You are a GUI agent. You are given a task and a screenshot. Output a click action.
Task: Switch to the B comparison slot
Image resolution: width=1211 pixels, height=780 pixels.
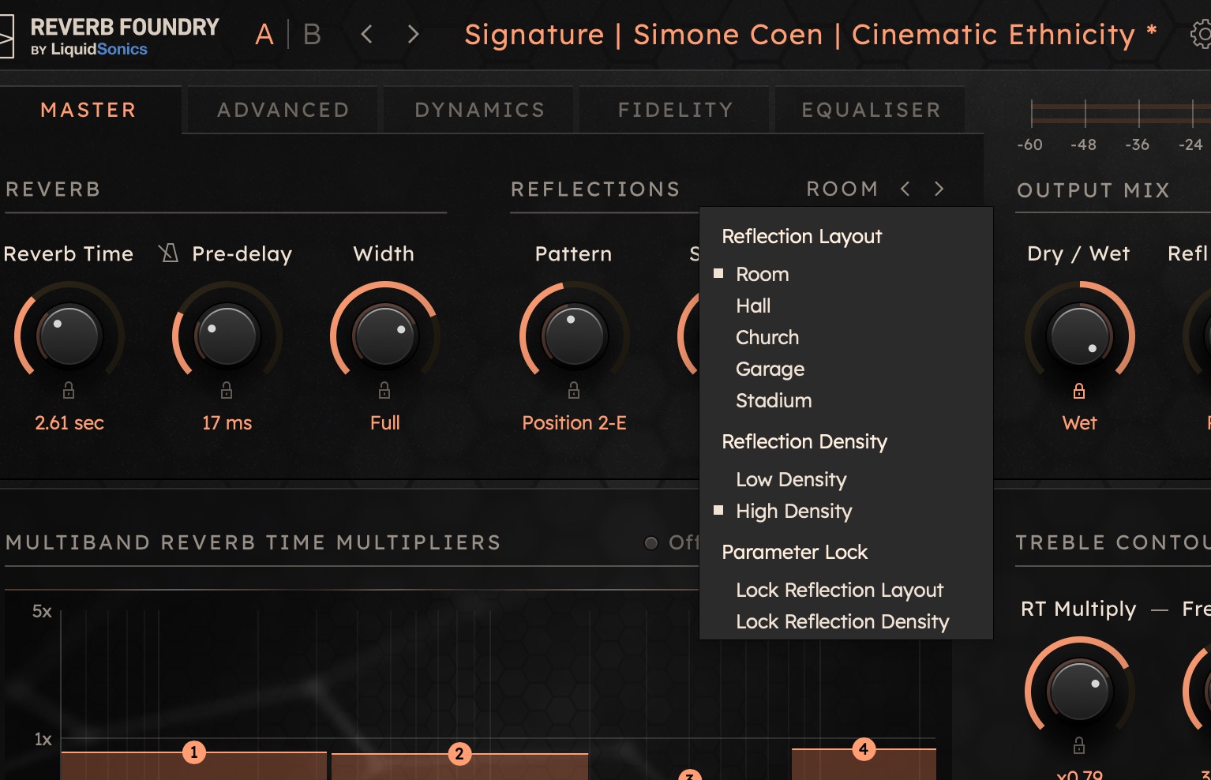click(x=313, y=35)
